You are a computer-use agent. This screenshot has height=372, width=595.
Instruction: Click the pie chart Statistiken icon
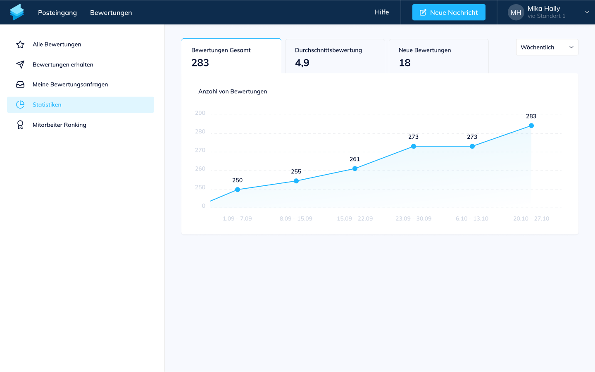(20, 105)
